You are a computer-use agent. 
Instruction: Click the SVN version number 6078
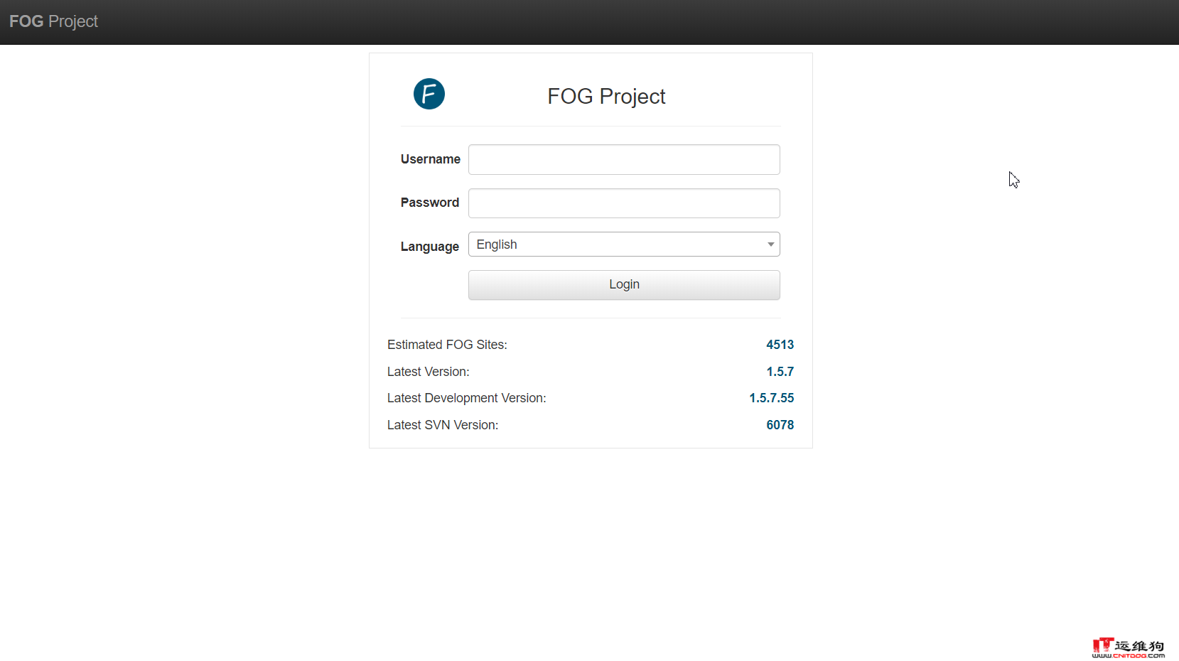(x=780, y=425)
